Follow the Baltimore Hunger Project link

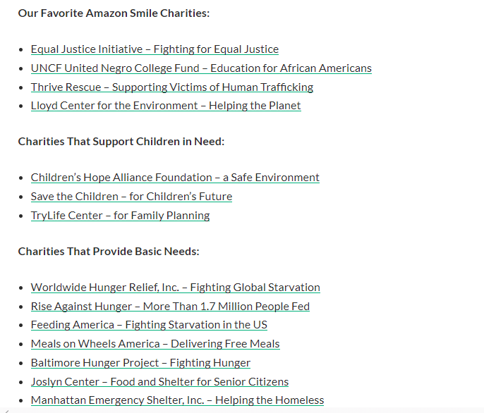tap(140, 363)
